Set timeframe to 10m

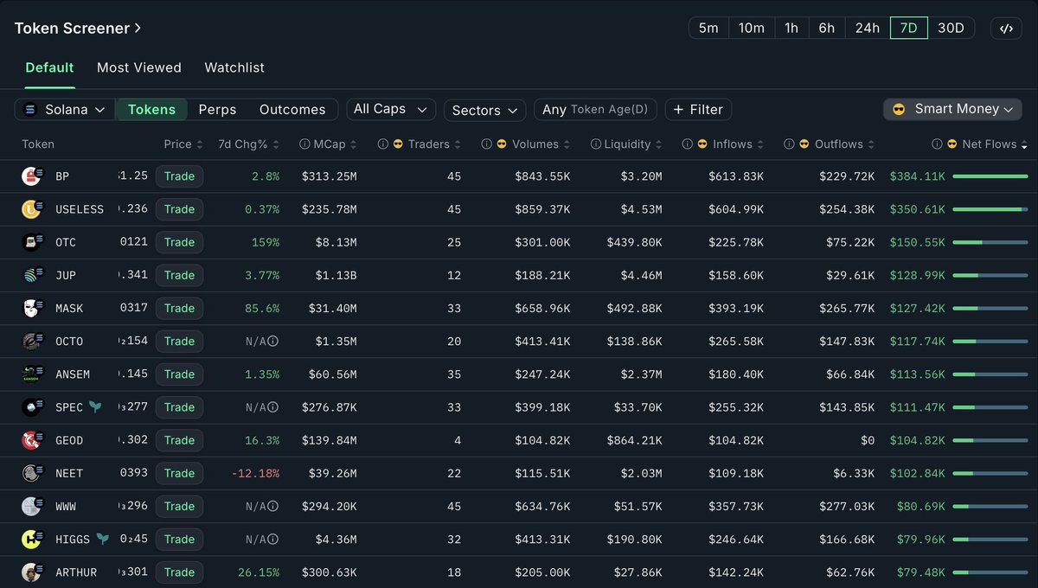(751, 28)
